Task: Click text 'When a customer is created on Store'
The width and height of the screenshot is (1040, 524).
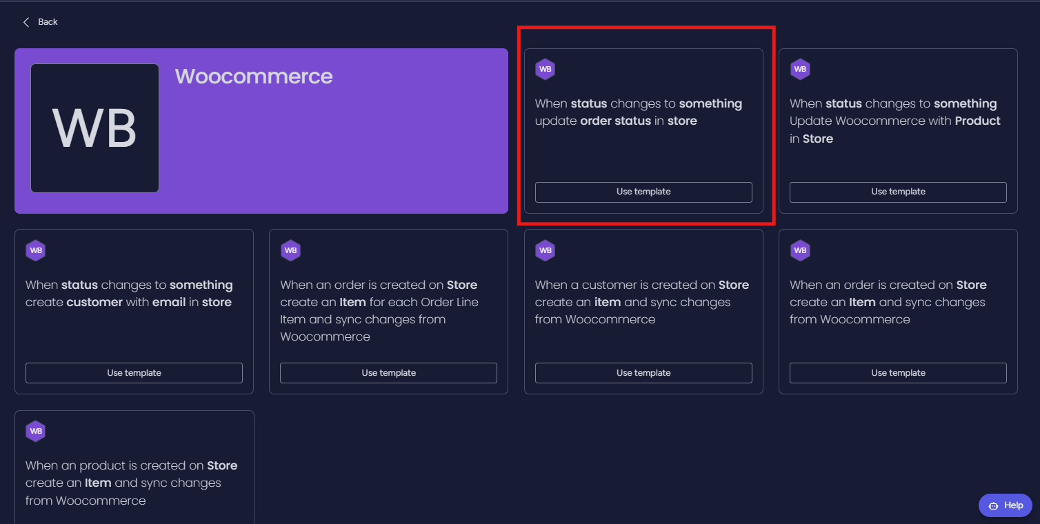Action: [641, 285]
